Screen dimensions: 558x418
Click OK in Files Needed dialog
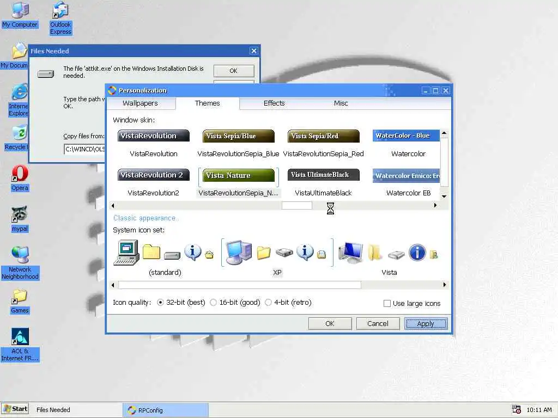click(x=234, y=71)
